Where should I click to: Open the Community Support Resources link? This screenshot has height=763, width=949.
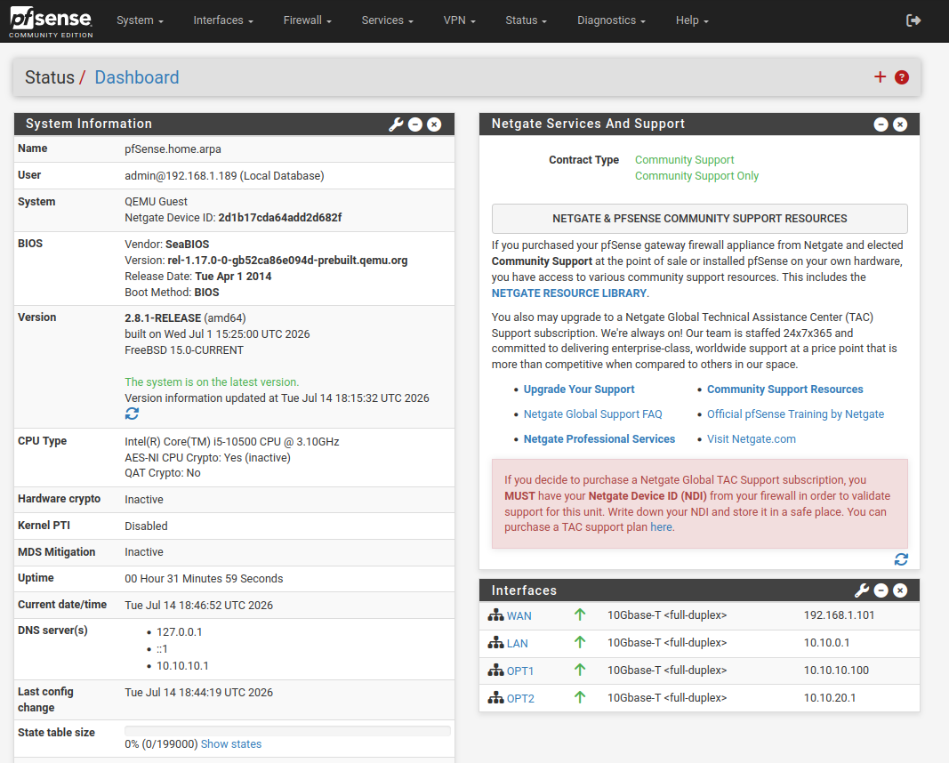tap(785, 390)
